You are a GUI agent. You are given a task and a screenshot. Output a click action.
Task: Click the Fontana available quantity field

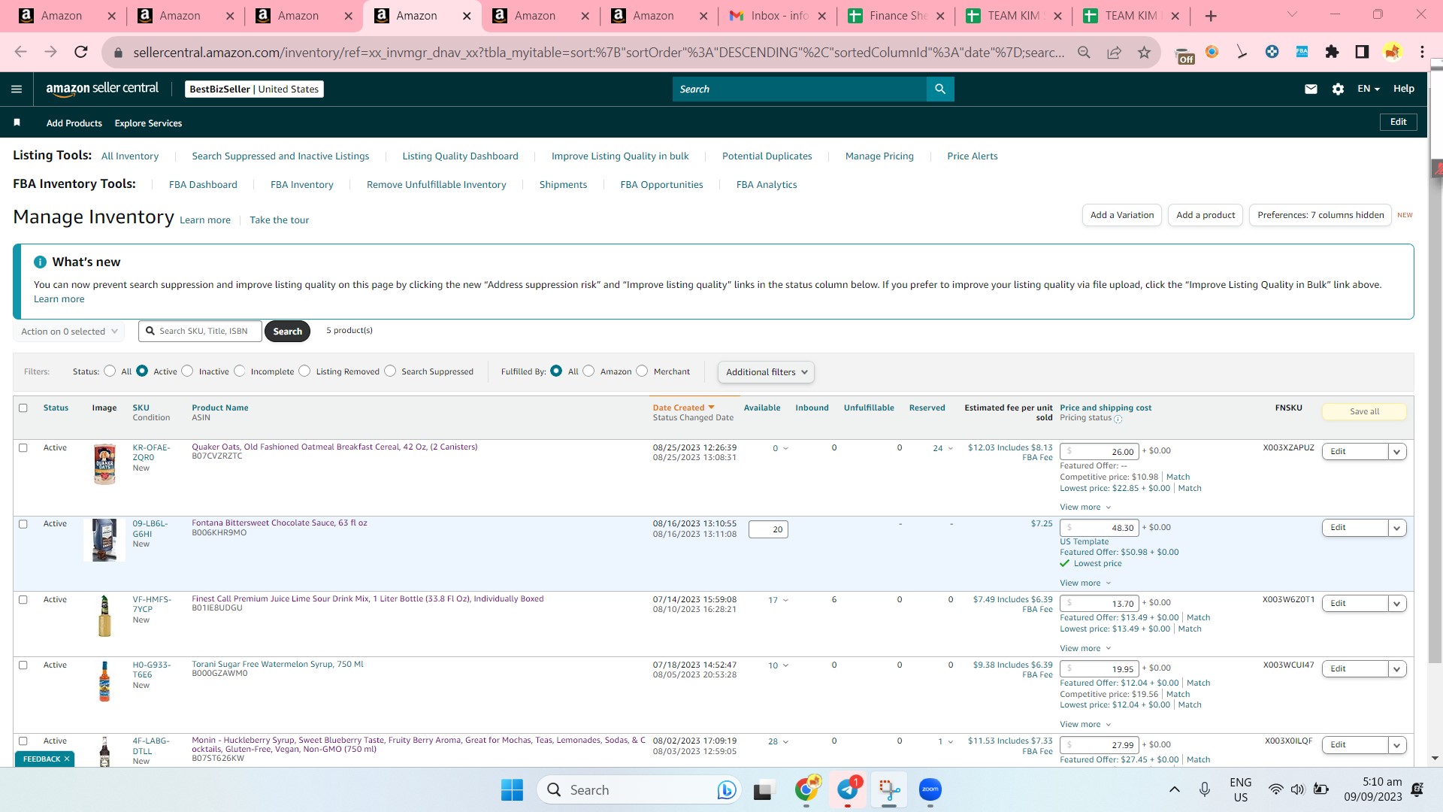(x=768, y=529)
